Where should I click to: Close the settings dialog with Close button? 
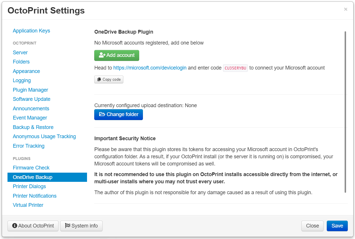coord(312,226)
